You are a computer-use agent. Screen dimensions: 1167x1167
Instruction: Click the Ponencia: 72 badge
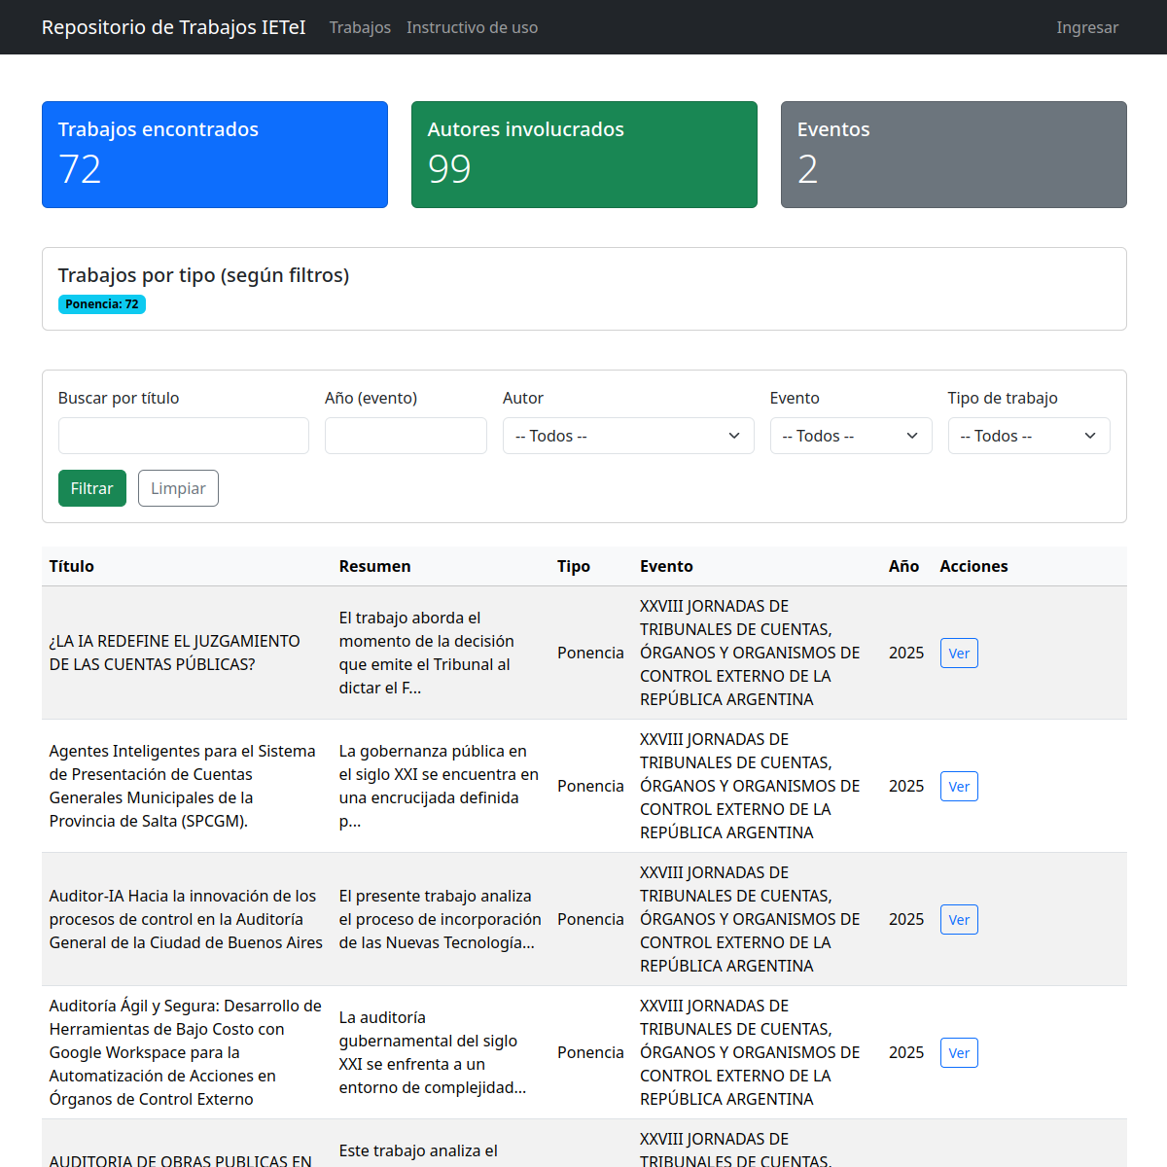coord(102,304)
